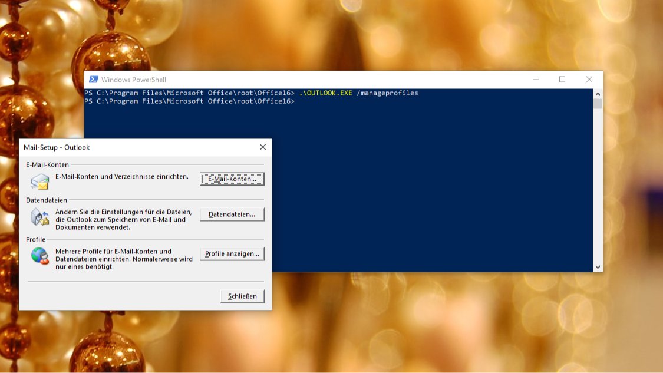Open the E-Mail-Konten... dialog button
Viewport: 663px width, 373px height.
[x=232, y=179]
